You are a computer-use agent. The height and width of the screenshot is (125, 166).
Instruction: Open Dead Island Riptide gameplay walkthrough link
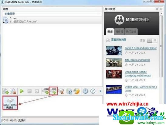pos(138,73)
